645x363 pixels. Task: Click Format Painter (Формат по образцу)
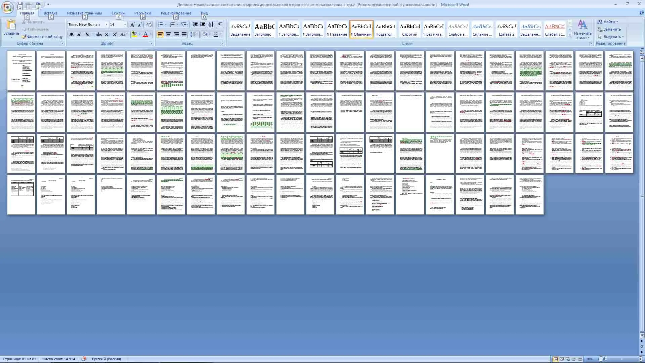(42, 37)
